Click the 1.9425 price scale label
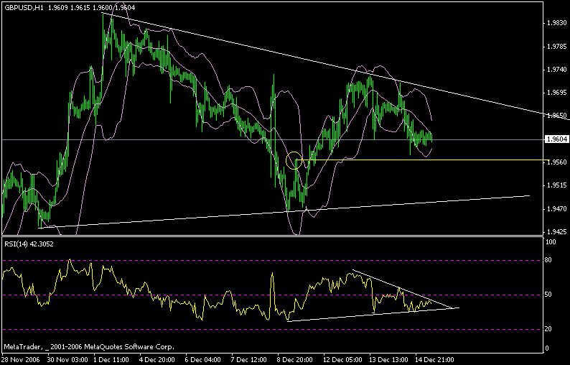 point(557,232)
